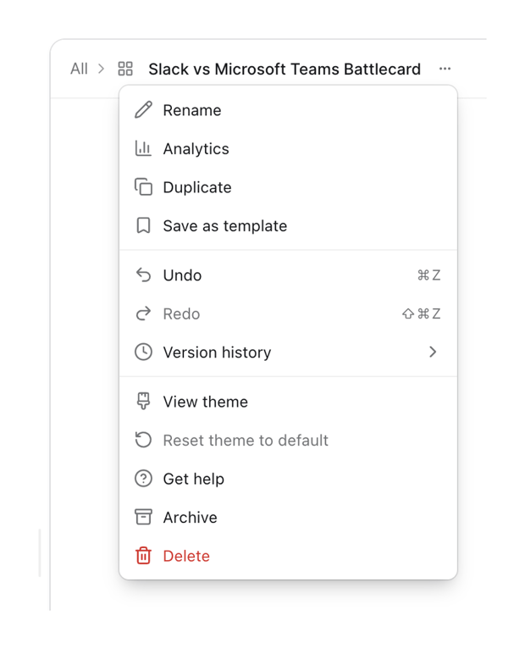
Task: Select Archive menu entry
Action: pos(288,517)
